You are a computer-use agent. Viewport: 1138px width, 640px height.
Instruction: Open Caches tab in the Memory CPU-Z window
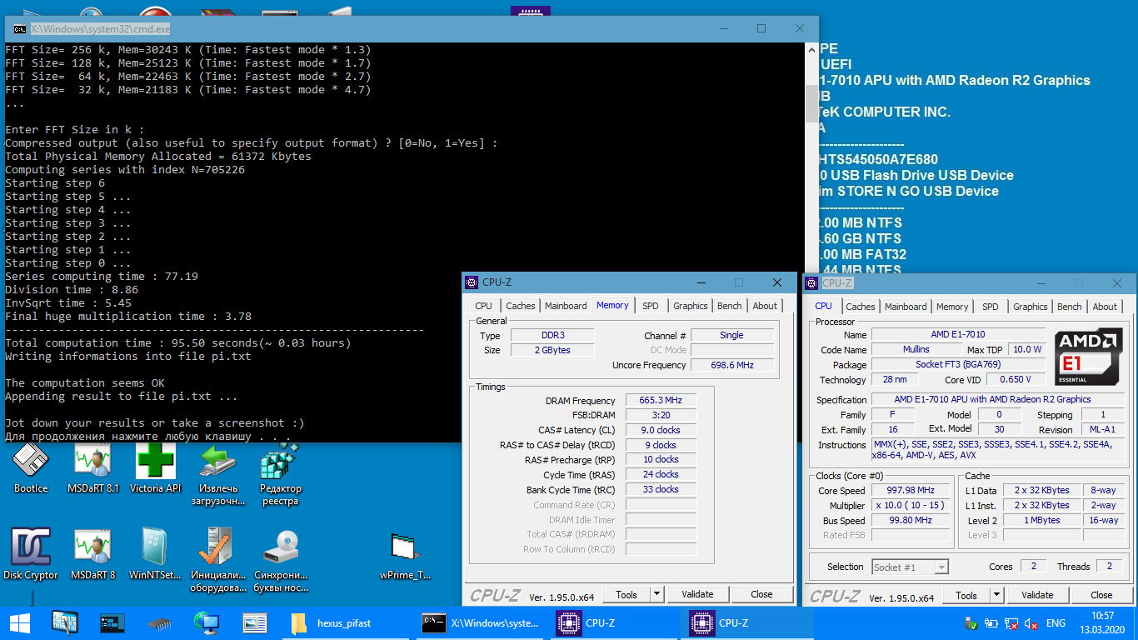click(520, 306)
